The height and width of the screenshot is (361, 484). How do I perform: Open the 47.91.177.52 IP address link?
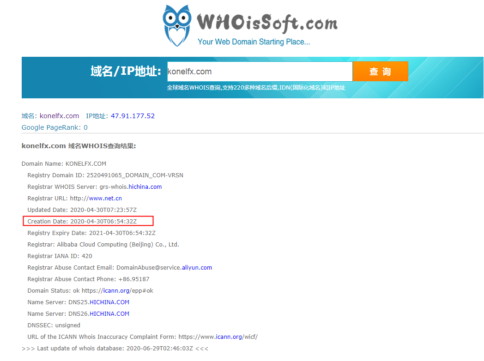[133, 116]
